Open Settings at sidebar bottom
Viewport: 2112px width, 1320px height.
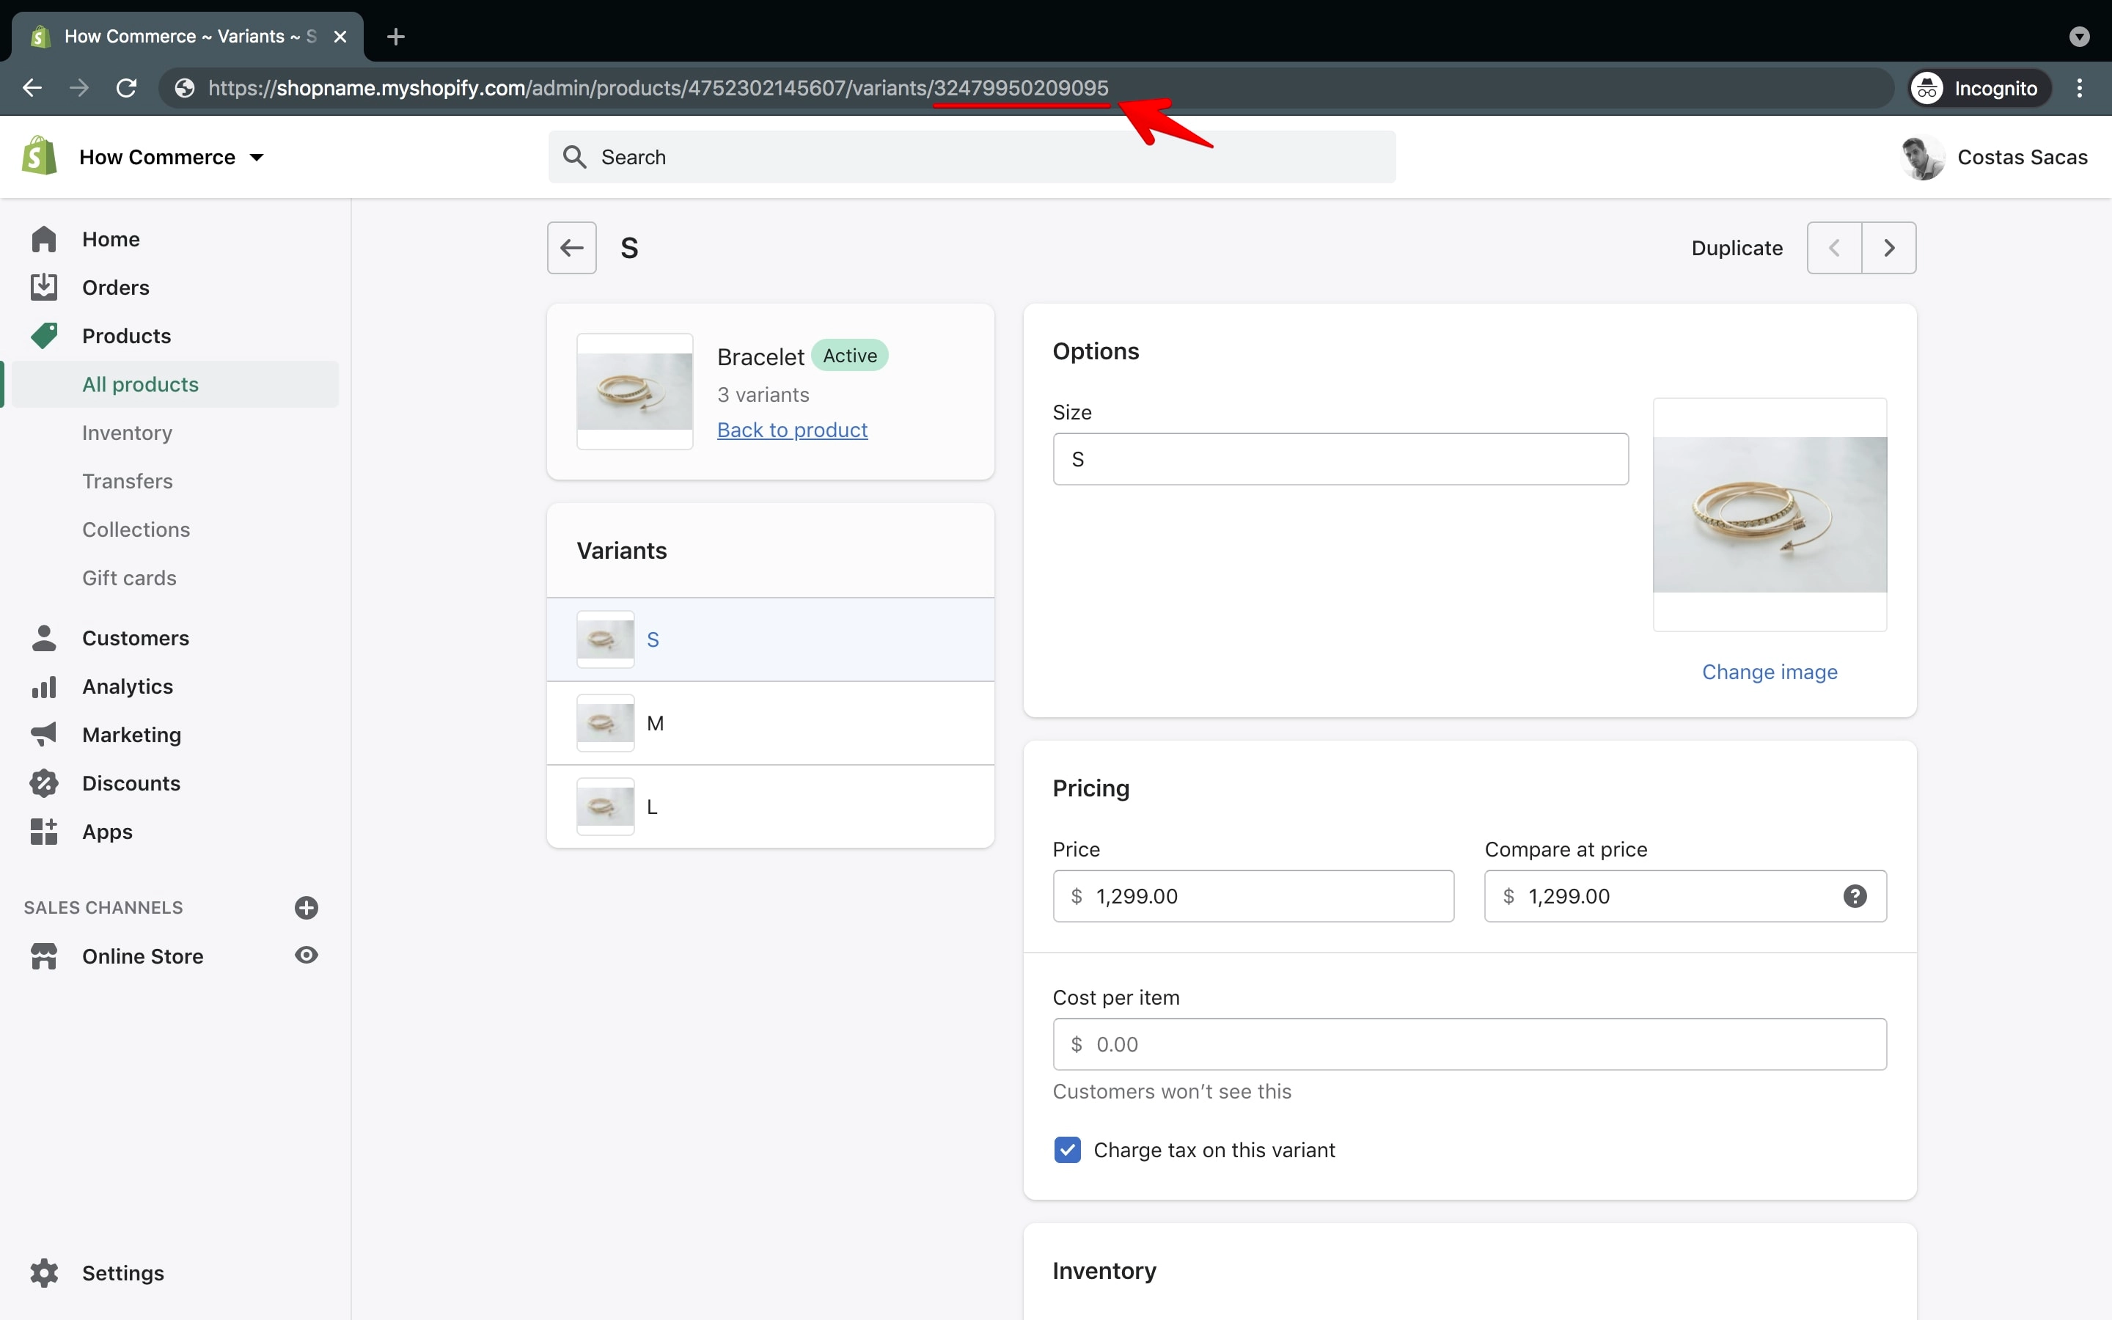(123, 1273)
